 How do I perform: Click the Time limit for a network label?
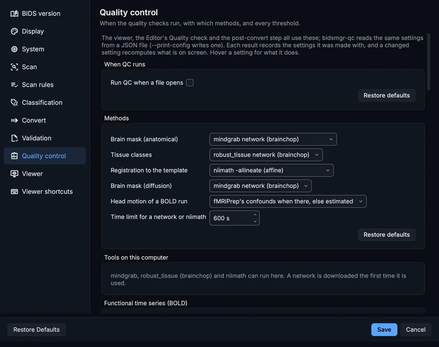(x=158, y=217)
